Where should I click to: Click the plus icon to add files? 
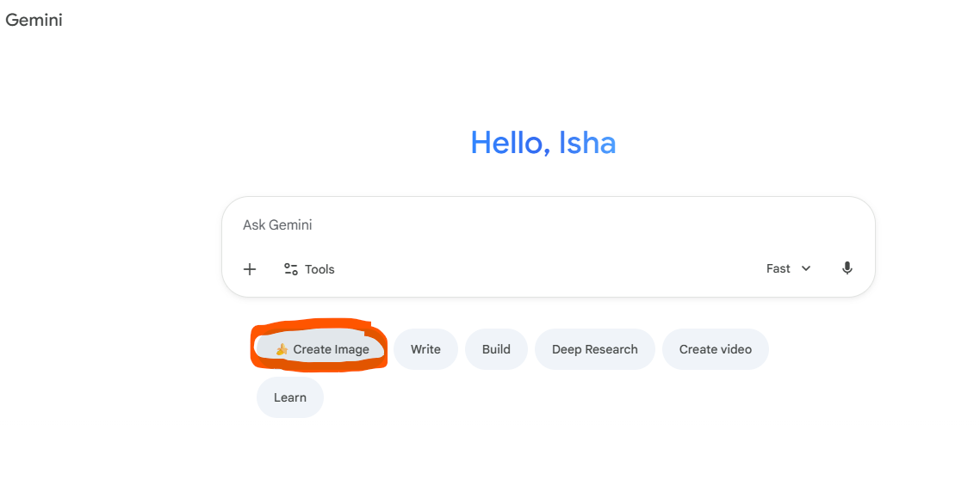point(250,269)
